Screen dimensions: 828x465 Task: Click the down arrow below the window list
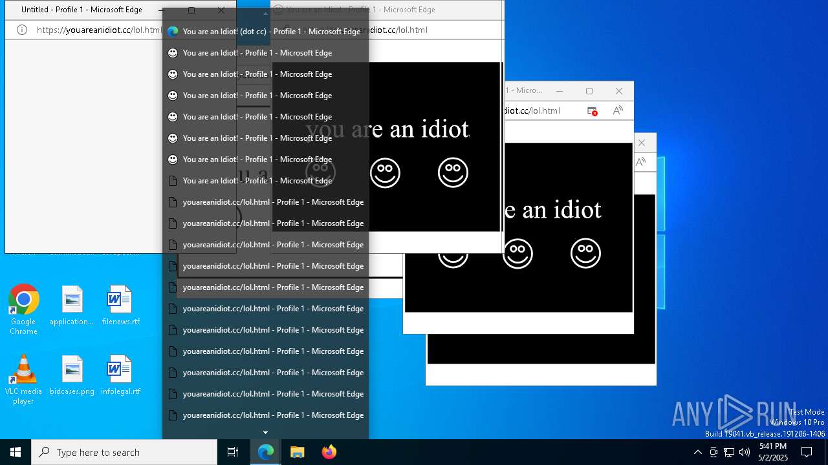point(265,433)
